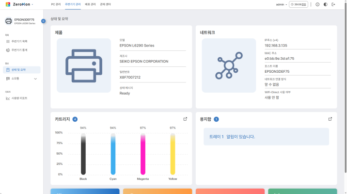
Task: Open 용지함 details external link icon
Action: 330,119
